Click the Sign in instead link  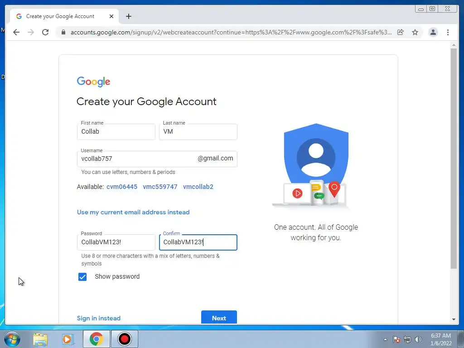pos(98,318)
